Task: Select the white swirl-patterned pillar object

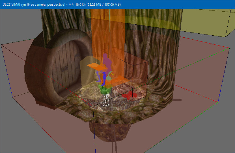Action: pyautogui.click(x=106, y=100)
